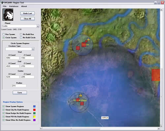The image size is (165, 131).
Task: Open the File menu
Action: 5,6
